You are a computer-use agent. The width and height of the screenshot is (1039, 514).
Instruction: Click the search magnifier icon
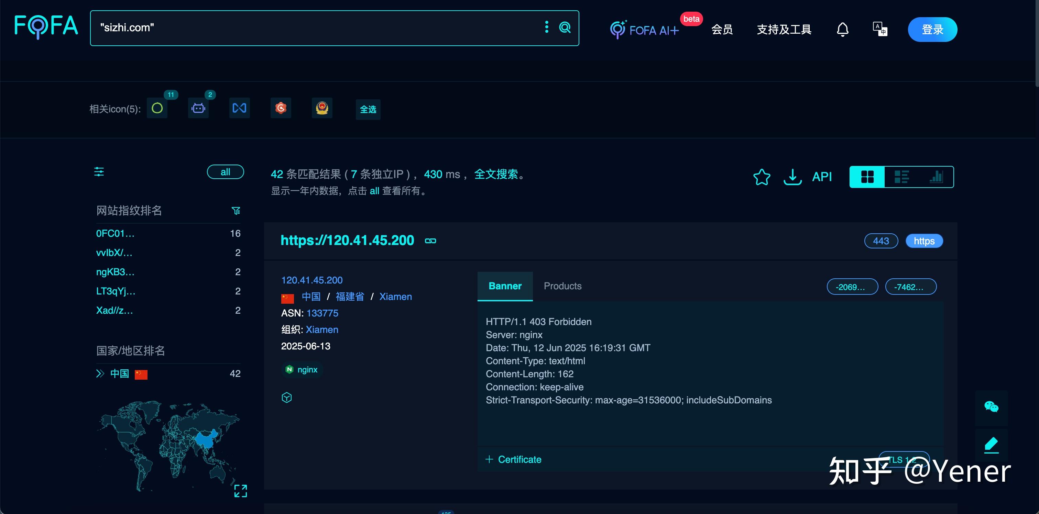pos(565,28)
